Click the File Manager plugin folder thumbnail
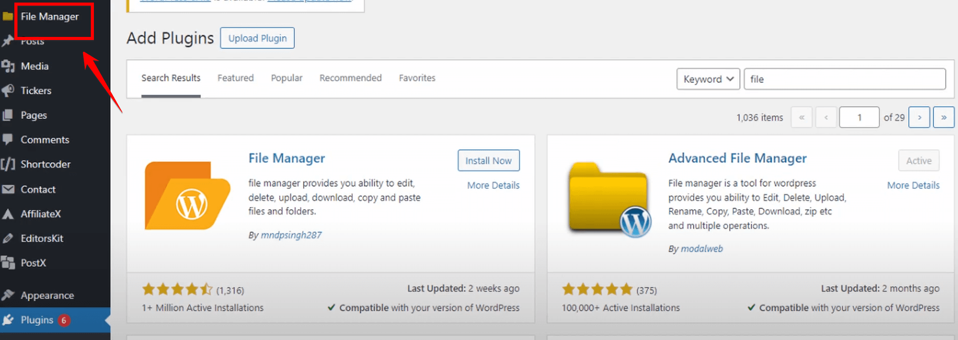 187,195
